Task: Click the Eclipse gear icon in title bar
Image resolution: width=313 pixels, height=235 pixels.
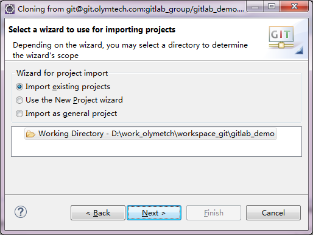Action: tap(10, 9)
